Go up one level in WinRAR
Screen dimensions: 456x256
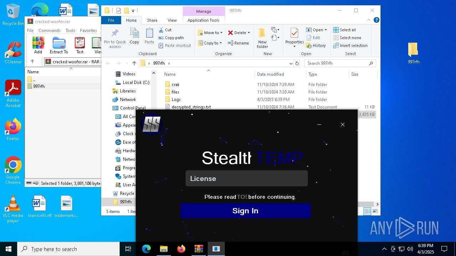32,62
